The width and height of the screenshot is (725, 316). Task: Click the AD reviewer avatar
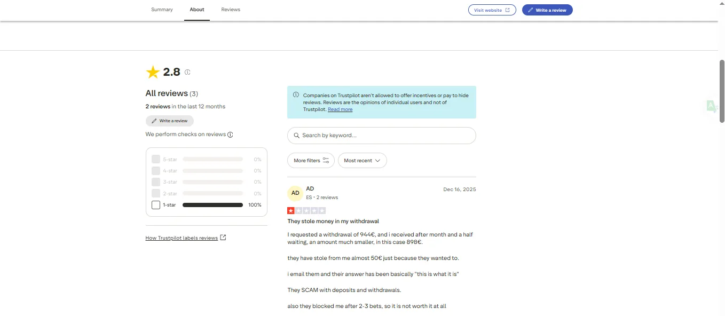tap(295, 193)
